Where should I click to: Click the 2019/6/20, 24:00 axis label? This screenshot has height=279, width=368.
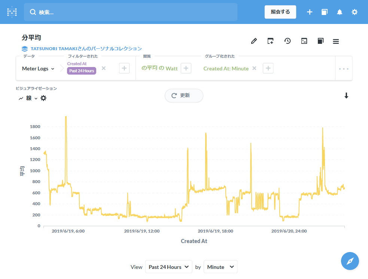289,231
